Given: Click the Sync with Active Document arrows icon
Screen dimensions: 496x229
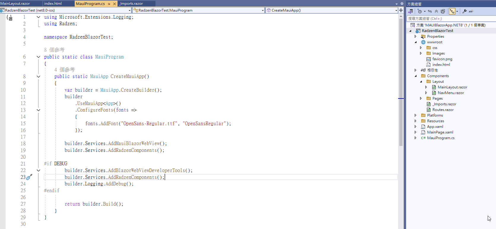Looking at the screenshot, I should 430,11.
